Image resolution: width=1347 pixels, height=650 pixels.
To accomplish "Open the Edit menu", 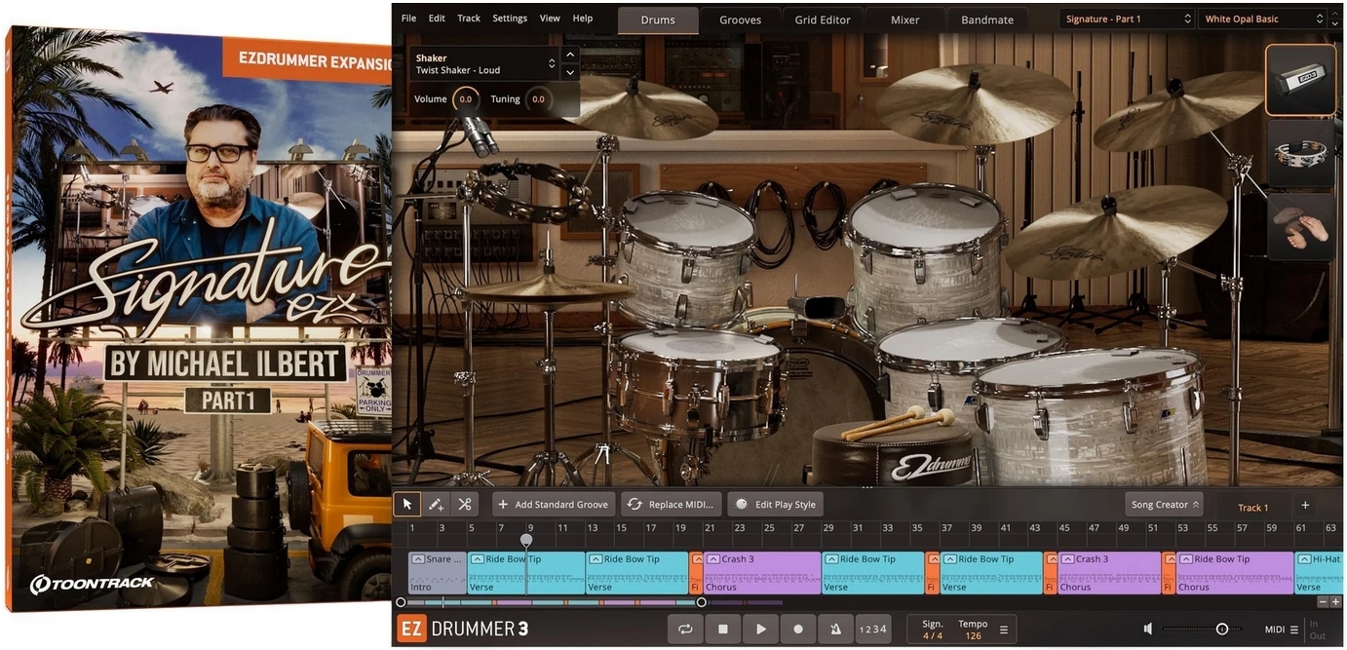I will (437, 19).
